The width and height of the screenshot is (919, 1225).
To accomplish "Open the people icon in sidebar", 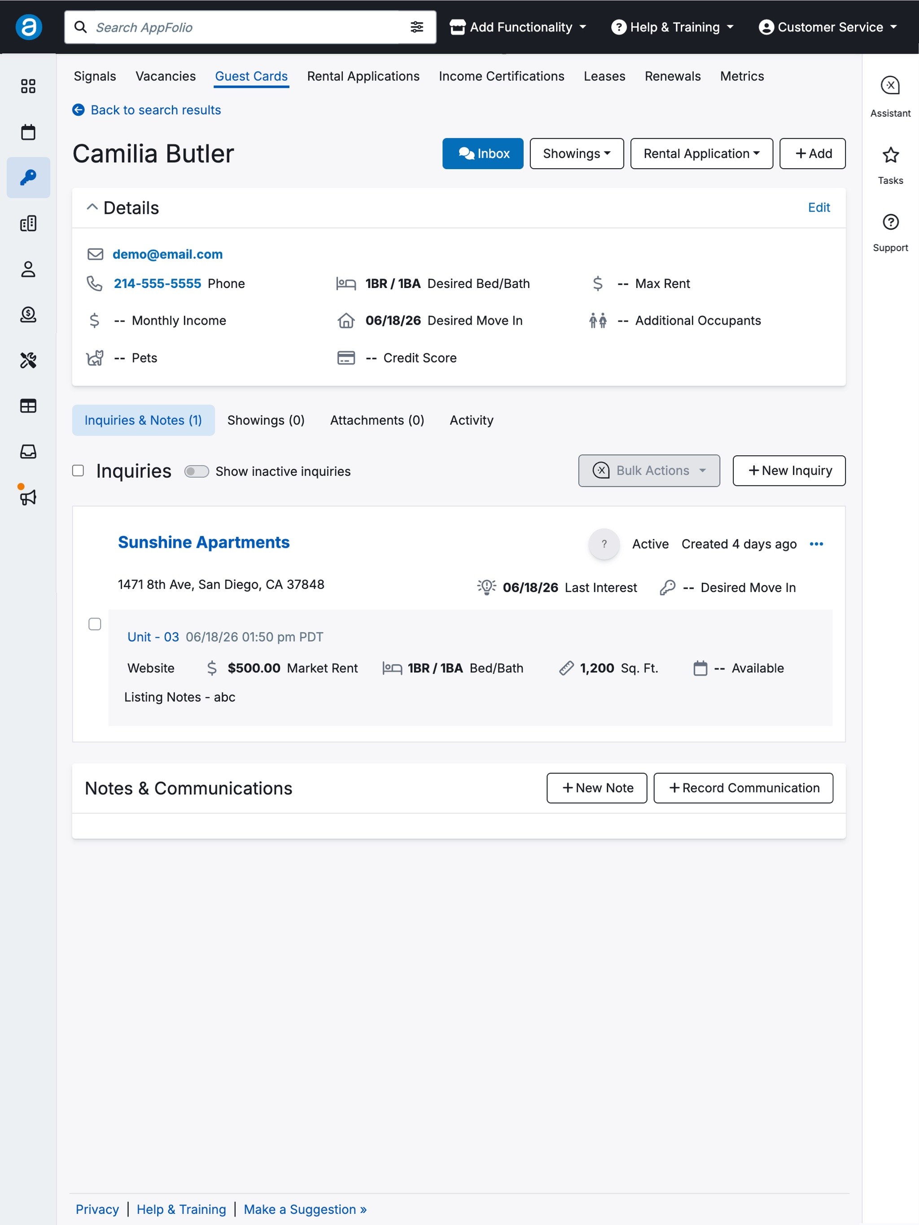I will pyautogui.click(x=28, y=269).
